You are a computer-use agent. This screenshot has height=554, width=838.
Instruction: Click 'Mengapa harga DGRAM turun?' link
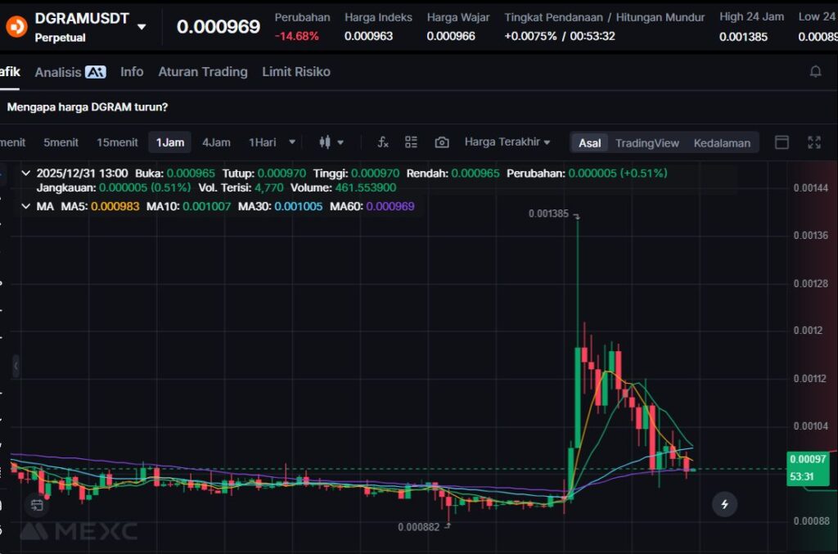click(88, 106)
